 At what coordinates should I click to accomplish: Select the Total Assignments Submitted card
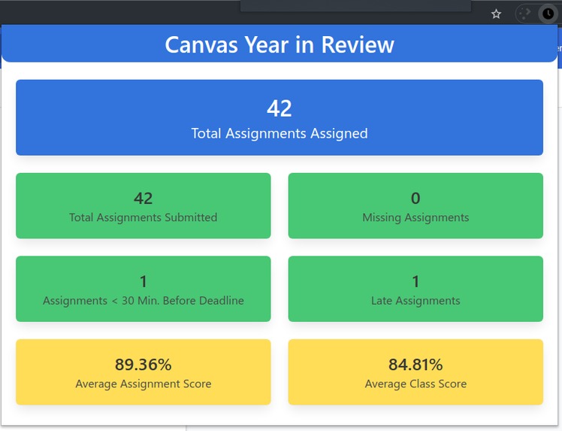(144, 205)
